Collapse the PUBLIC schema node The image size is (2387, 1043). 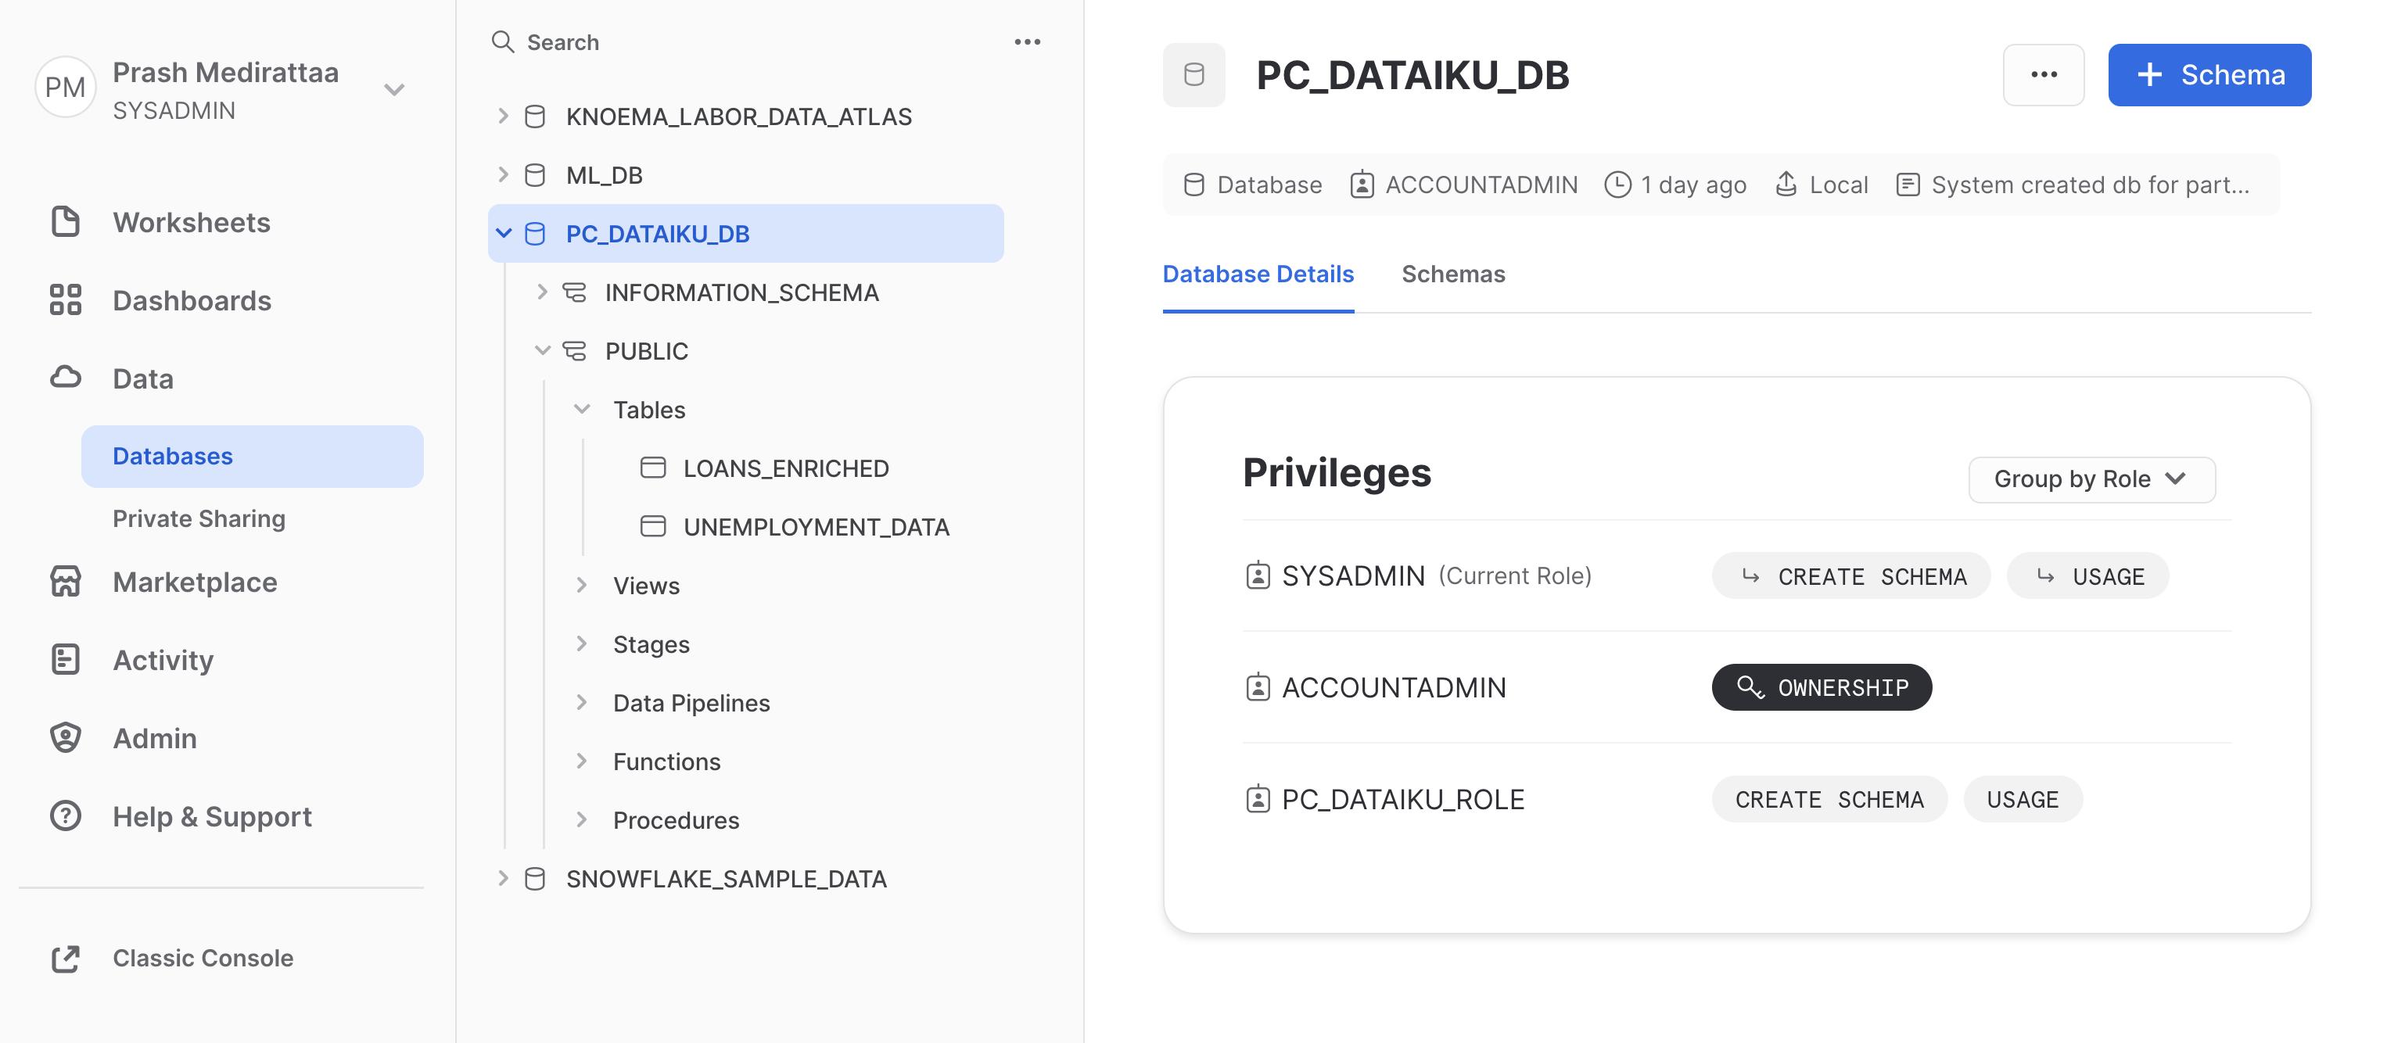pos(542,350)
